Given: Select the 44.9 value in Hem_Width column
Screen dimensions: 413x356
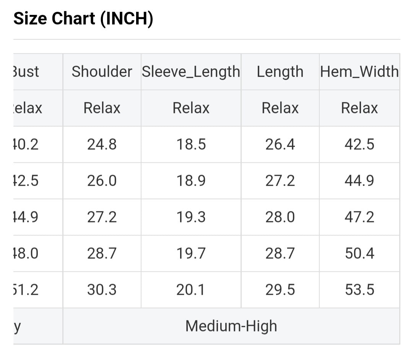Looking at the screenshot, I should point(359,181).
